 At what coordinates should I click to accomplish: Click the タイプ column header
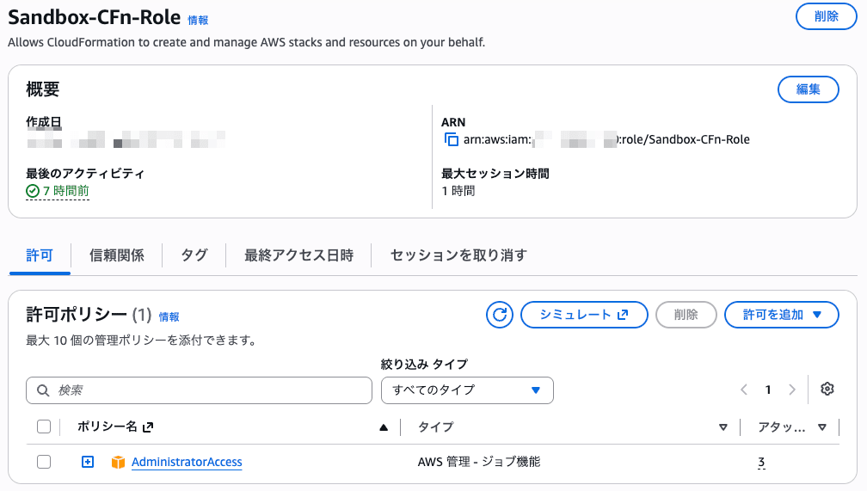tap(436, 427)
